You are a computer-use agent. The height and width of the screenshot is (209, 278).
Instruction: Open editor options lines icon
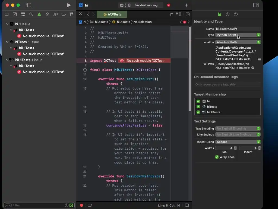coord(178,14)
